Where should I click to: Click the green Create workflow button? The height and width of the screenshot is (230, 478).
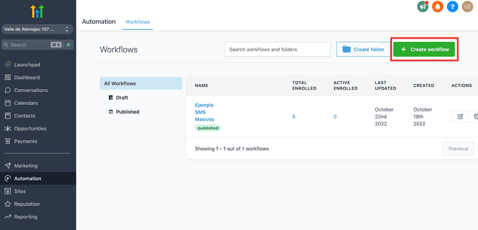pyautogui.click(x=424, y=49)
